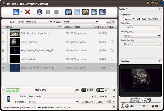The height and width of the screenshot is (111, 164).
Task: Uncheck the Corrs Runaway file checkbox
Action: (3, 42)
